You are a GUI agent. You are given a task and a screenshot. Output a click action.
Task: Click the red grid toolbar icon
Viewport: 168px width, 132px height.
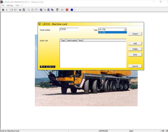67,10
